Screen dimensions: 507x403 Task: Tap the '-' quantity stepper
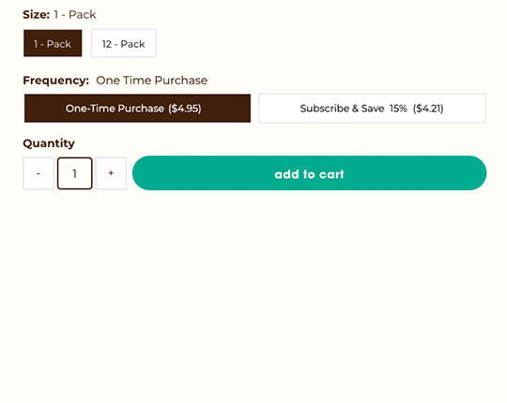38,173
